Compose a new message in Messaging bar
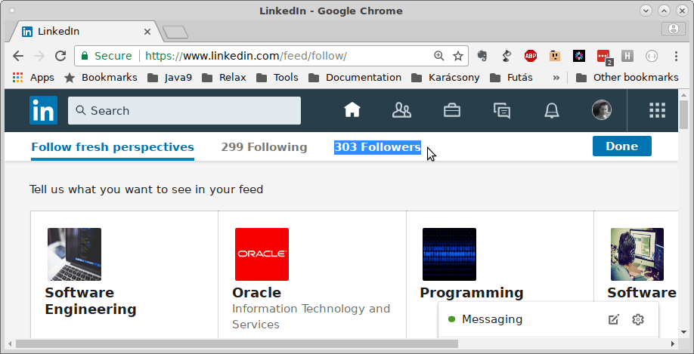694x354 pixels. point(613,319)
